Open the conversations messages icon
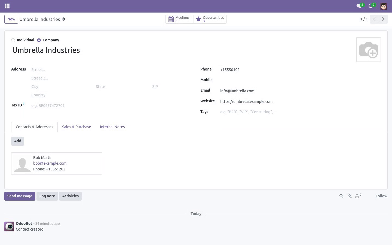Screen dimensions: 392x245 [360, 6]
